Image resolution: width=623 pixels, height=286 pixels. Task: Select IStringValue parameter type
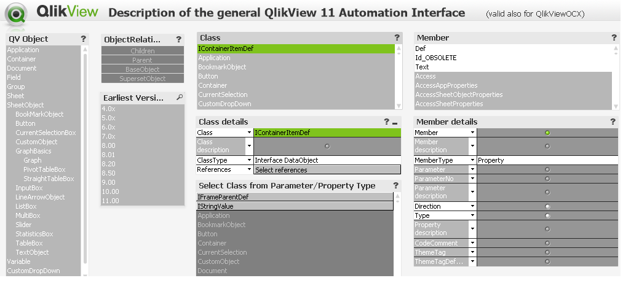click(295, 206)
